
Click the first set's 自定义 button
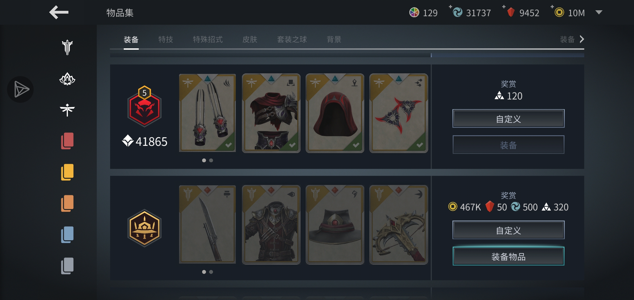[x=508, y=119]
